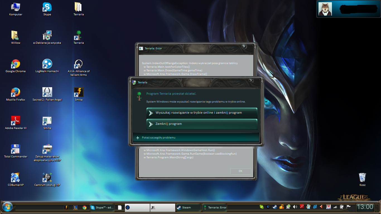The width and height of the screenshot is (381, 214).
Task: Click taskbar button with blue circle icon
Action: click(x=137, y=207)
